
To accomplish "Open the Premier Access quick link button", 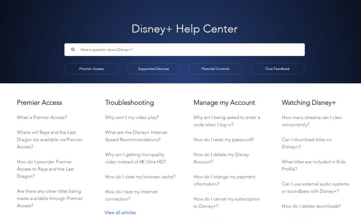I will pos(91,69).
